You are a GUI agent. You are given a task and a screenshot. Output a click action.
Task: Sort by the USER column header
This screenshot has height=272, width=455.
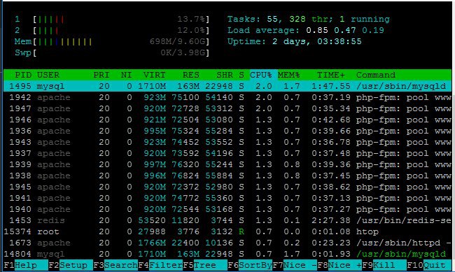point(48,75)
